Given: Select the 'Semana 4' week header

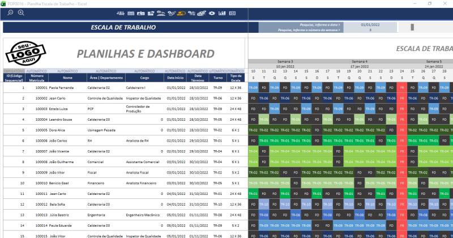Looking at the screenshot, I should click(x=359, y=61).
